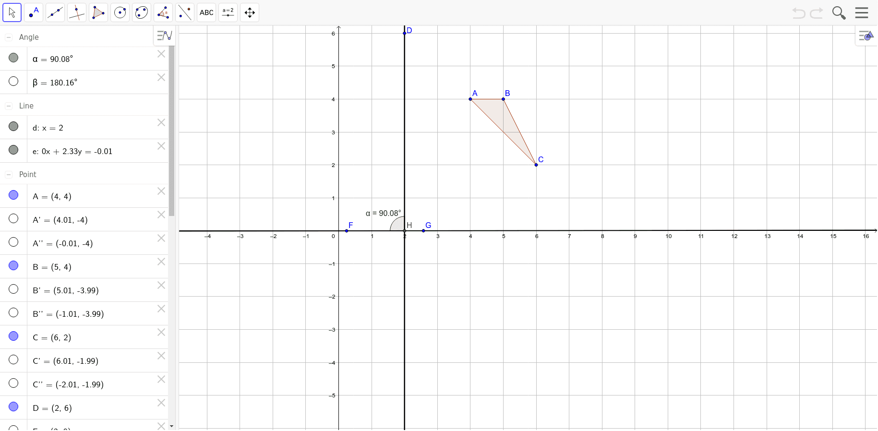
Task: Delete line e with its X
Action: [161, 146]
